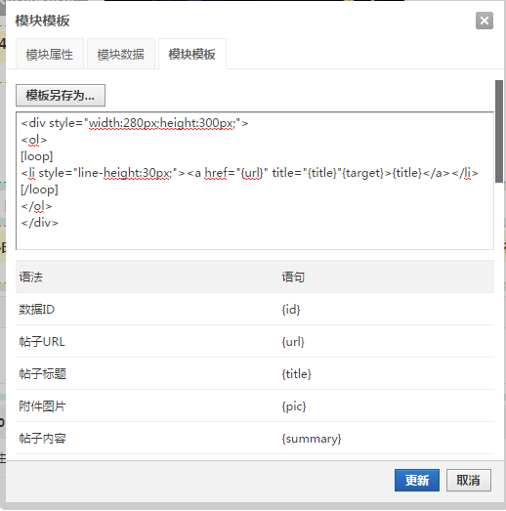Click the 更新 button

click(x=417, y=480)
